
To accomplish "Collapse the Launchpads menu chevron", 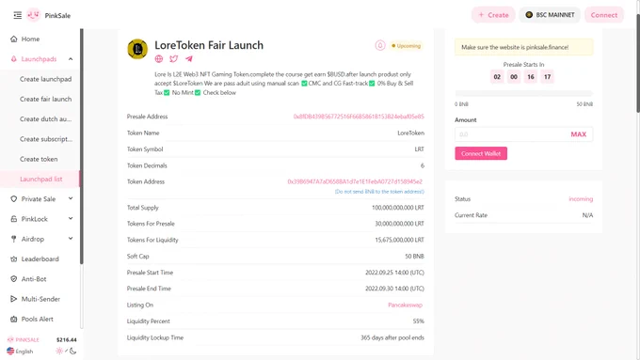I will click(x=71, y=59).
